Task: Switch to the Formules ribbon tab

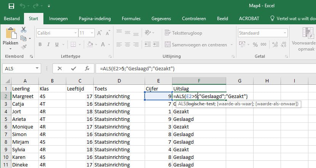Action: (x=131, y=18)
